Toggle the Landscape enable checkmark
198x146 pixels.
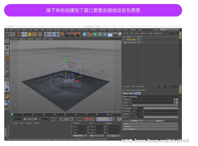141,42
